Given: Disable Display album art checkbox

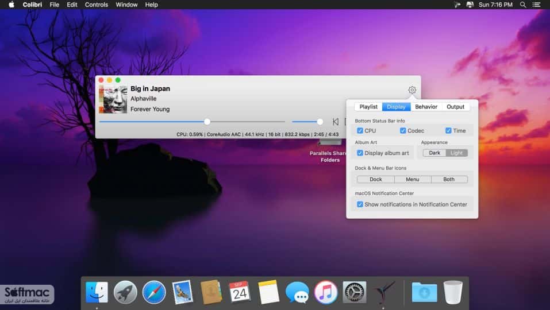Looking at the screenshot, I should tap(360, 153).
